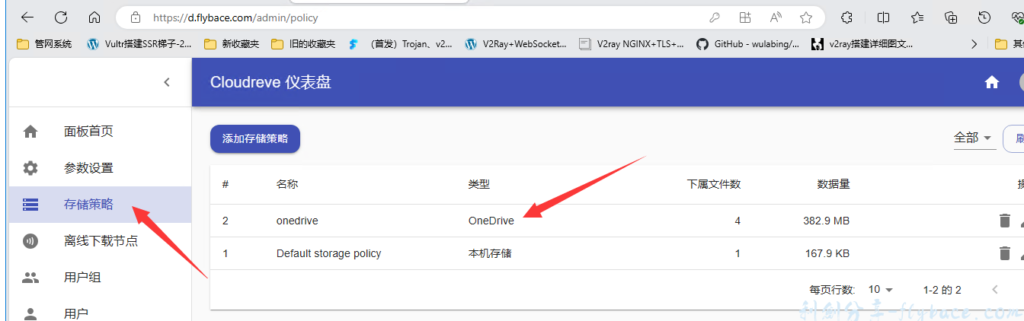Go to 离线下载节点 in the sidebar
The width and height of the screenshot is (1024, 321).
point(101,241)
